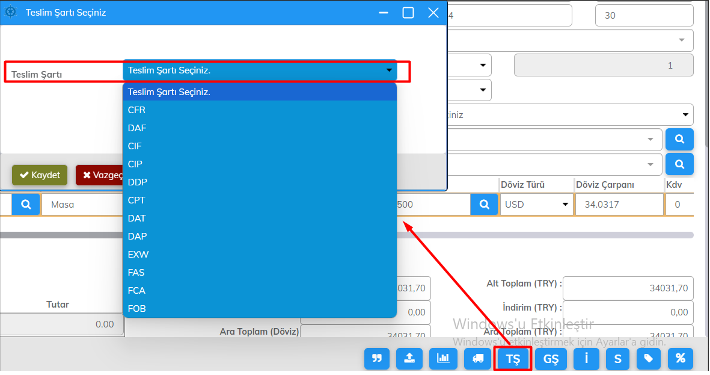Image resolution: width=710 pixels, height=375 pixels.
Task: Click the upload icon button
Action: [409, 359]
